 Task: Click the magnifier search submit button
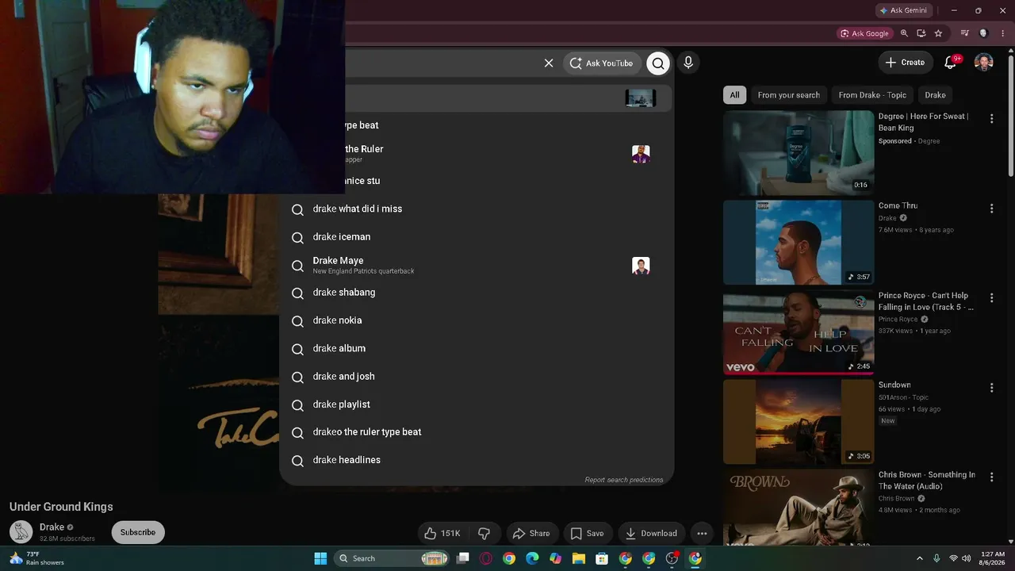point(658,63)
